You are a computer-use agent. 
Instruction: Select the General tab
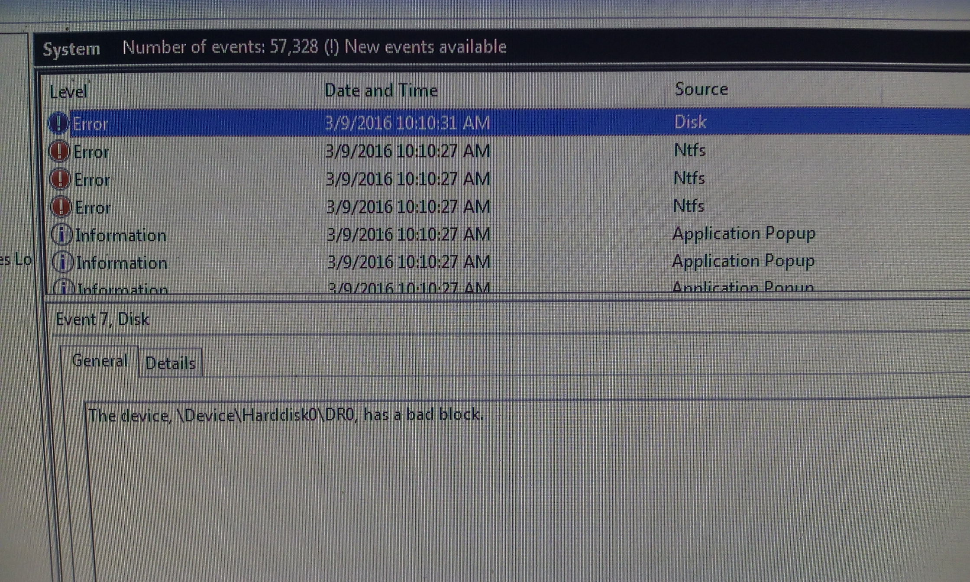click(100, 361)
